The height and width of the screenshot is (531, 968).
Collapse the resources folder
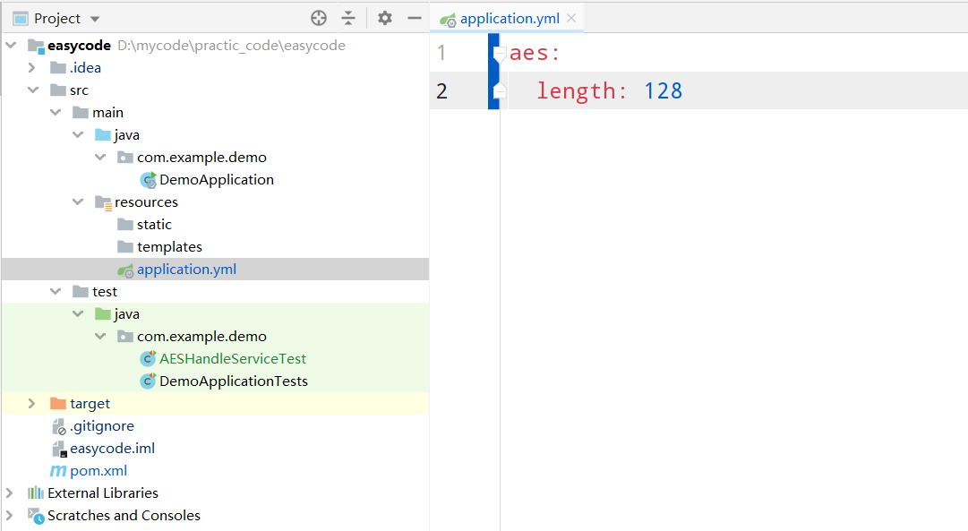pos(78,202)
